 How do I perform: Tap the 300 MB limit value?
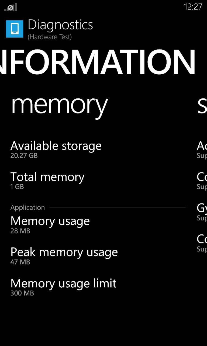(22, 293)
